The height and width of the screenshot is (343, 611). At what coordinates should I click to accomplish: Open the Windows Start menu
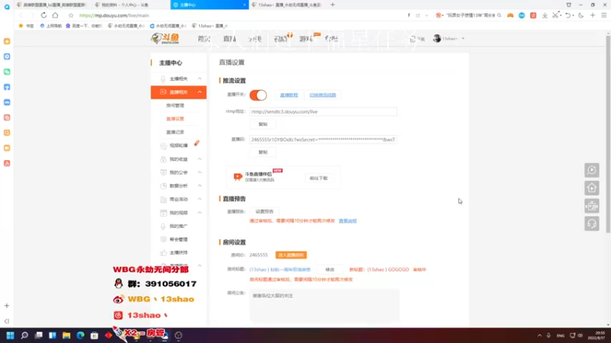(x=10, y=335)
